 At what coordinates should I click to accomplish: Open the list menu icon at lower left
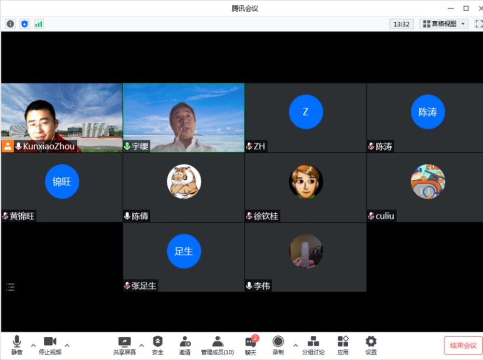click(11, 287)
